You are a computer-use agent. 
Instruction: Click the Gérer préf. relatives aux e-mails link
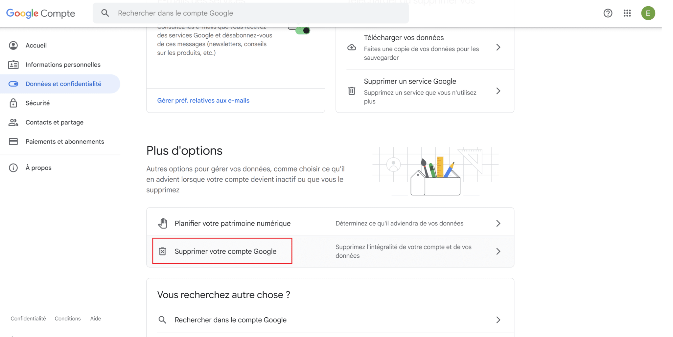click(x=203, y=100)
